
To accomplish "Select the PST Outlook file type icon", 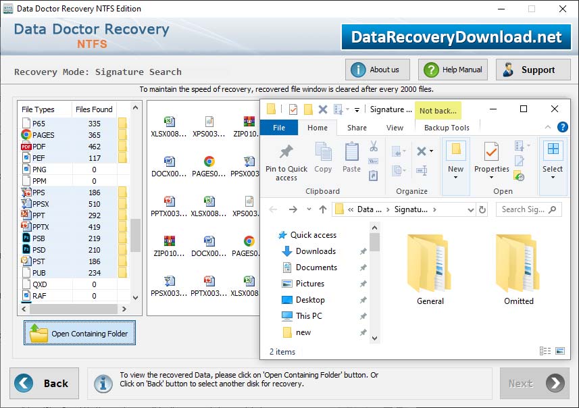I will click(x=26, y=261).
